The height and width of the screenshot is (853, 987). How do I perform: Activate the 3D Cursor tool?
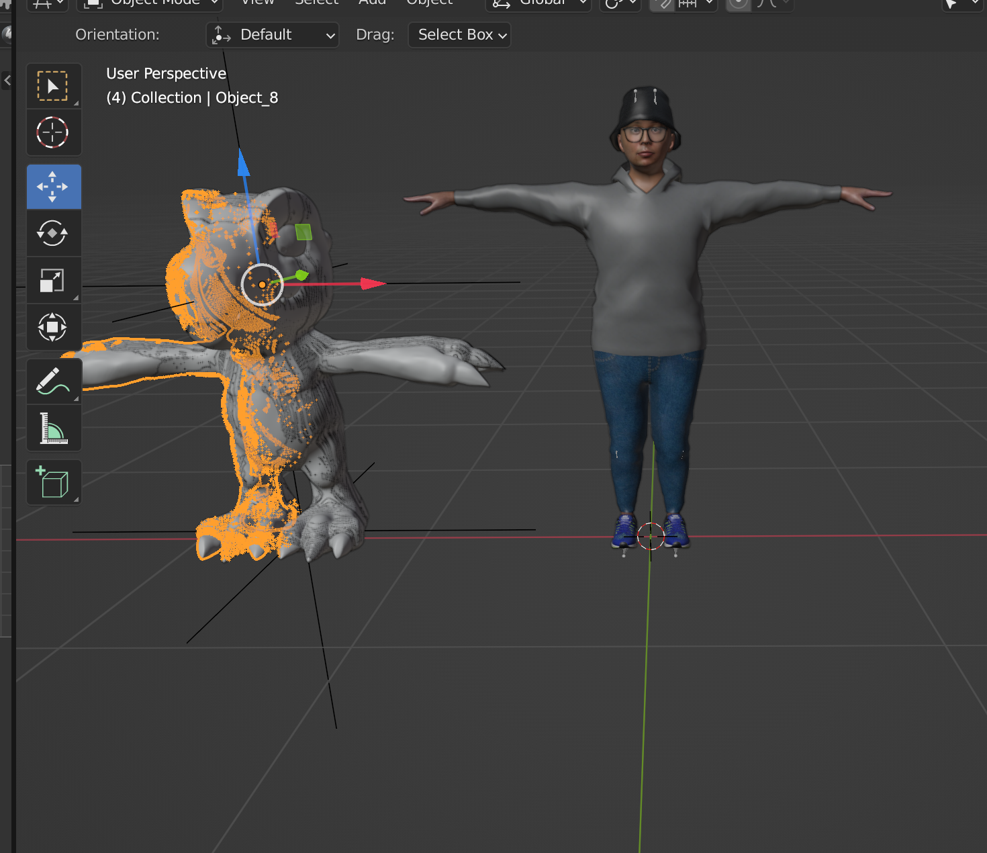tap(53, 132)
